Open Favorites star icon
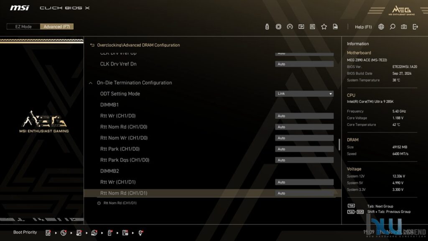 click(324, 26)
